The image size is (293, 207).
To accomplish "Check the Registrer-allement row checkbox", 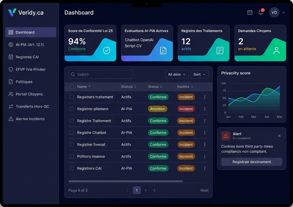I will coord(72,109).
